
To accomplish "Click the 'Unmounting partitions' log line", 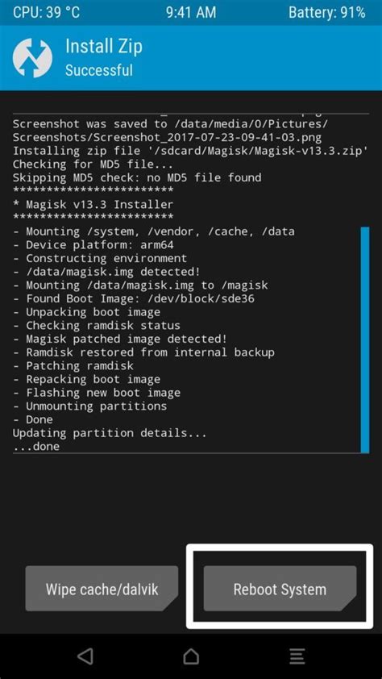I will [x=89, y=406].
